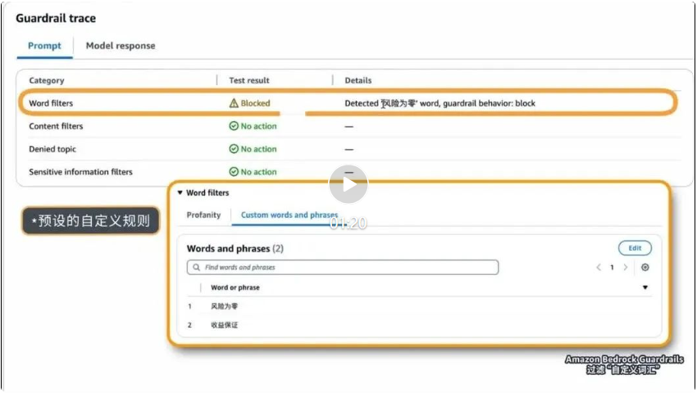Select the 收益保证 word row

click(224, 325)
